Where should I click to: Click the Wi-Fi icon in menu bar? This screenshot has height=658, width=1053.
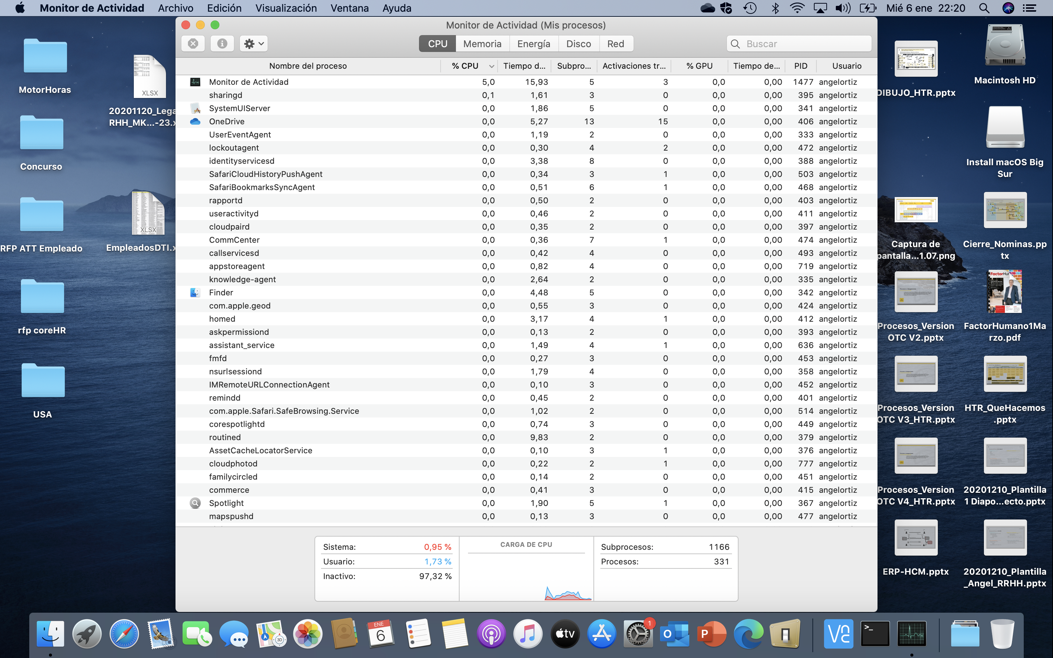point(797,8)
